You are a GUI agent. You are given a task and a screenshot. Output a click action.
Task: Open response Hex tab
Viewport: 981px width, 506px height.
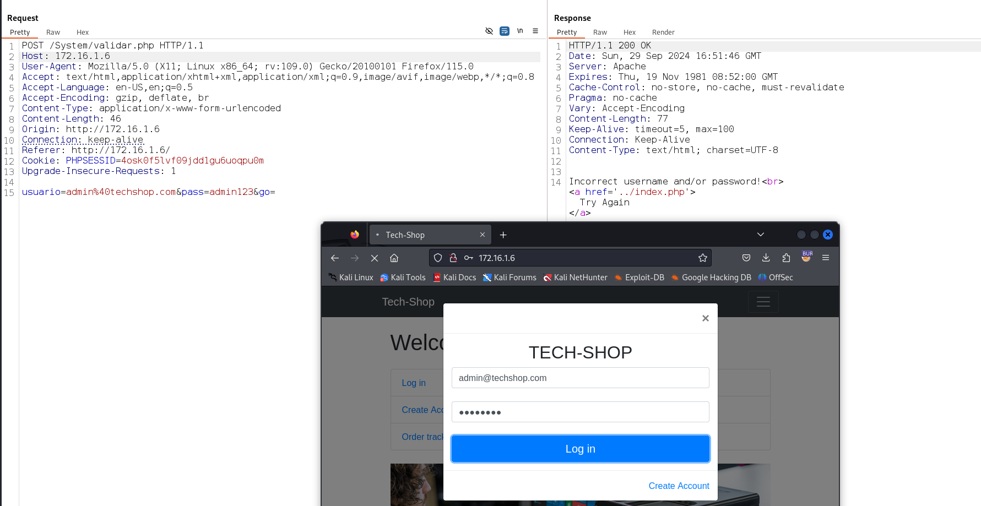click(629, 32)
